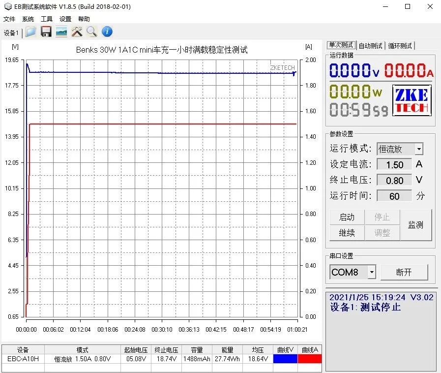The height and width of the screenshot is (373, 441).
Task: Switch to the 自动测试 tab
Action: point(370,46)
